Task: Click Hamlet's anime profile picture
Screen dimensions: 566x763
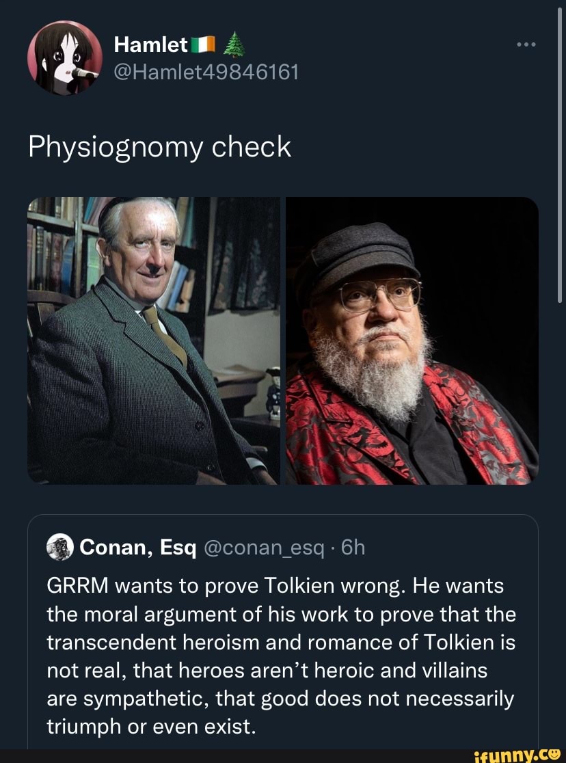Action: (65, 57)
